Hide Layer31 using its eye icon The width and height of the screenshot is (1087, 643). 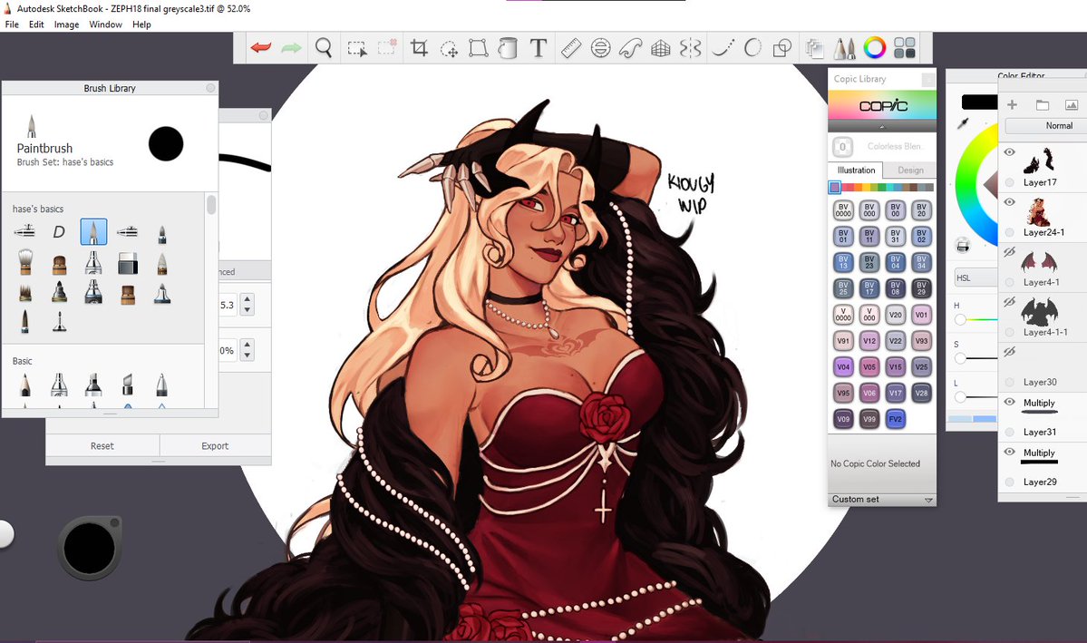pyautogui.click(x=1009, y=402)
